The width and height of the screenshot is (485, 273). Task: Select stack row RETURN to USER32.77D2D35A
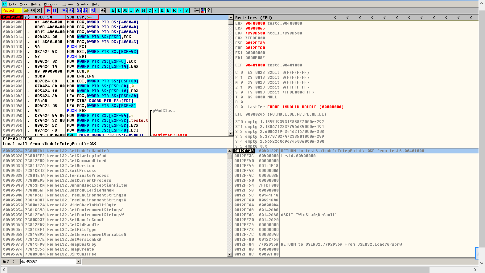coord(356,244)
